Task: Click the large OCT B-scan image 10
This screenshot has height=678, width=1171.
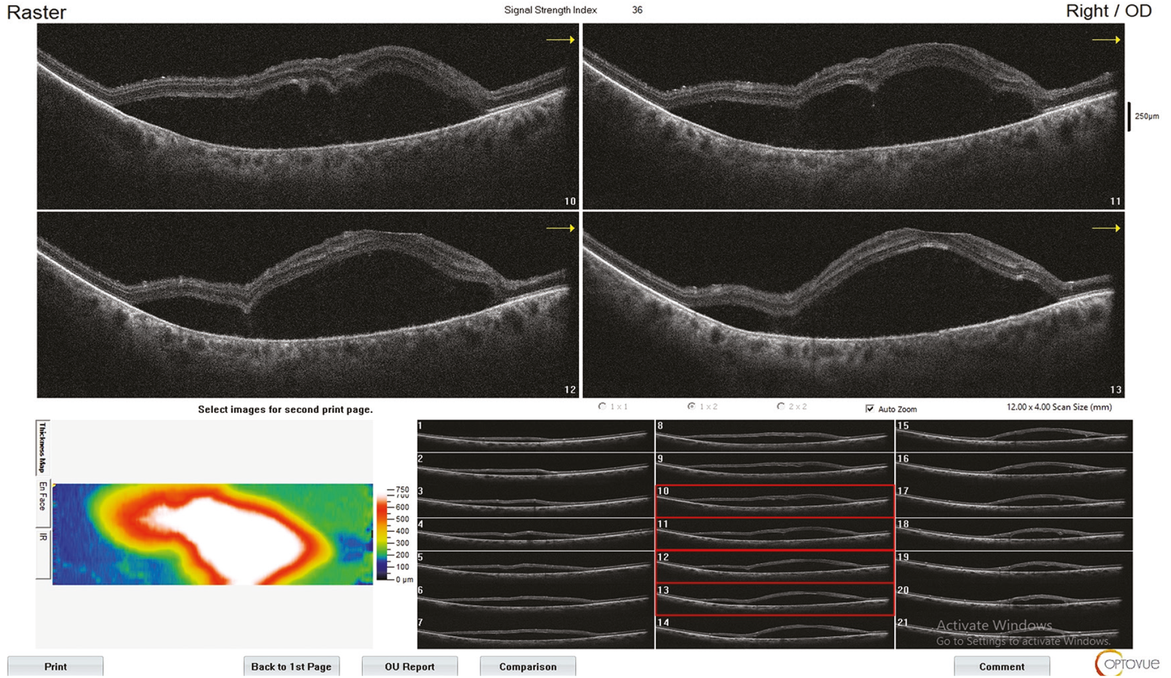Action: pos(308,116)
